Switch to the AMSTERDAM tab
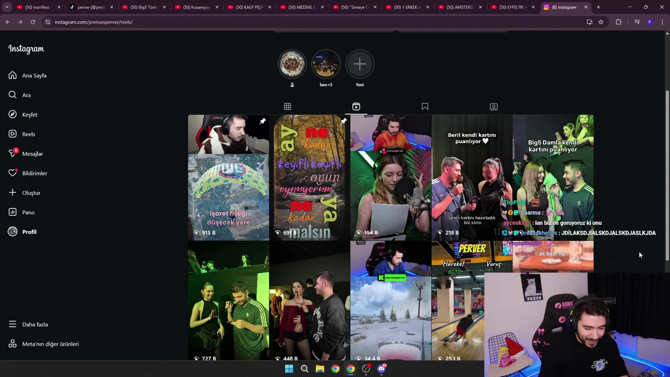 click(x=460, y=7)
